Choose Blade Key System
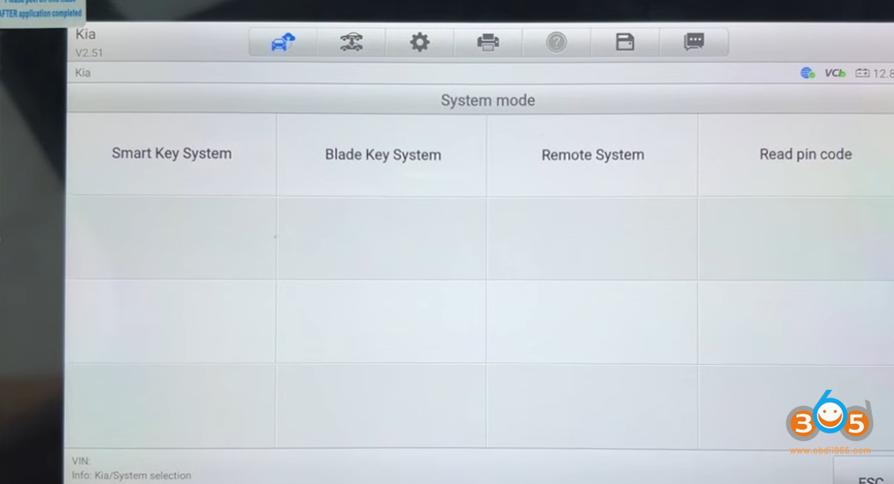The height and width of the screenshot is (484, 894). click(382, 155)
